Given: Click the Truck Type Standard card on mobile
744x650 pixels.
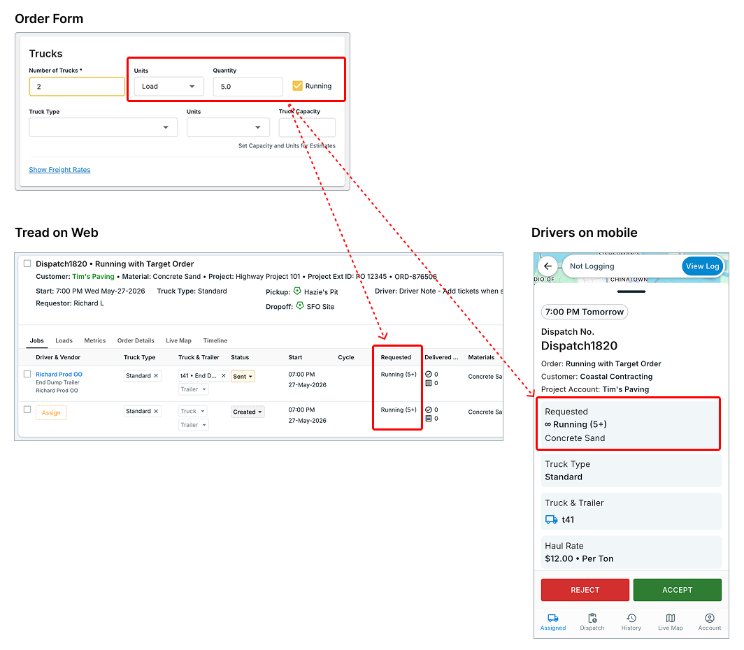Looking at the screenshot, I should pyautogui.click(x=631, y=470).
